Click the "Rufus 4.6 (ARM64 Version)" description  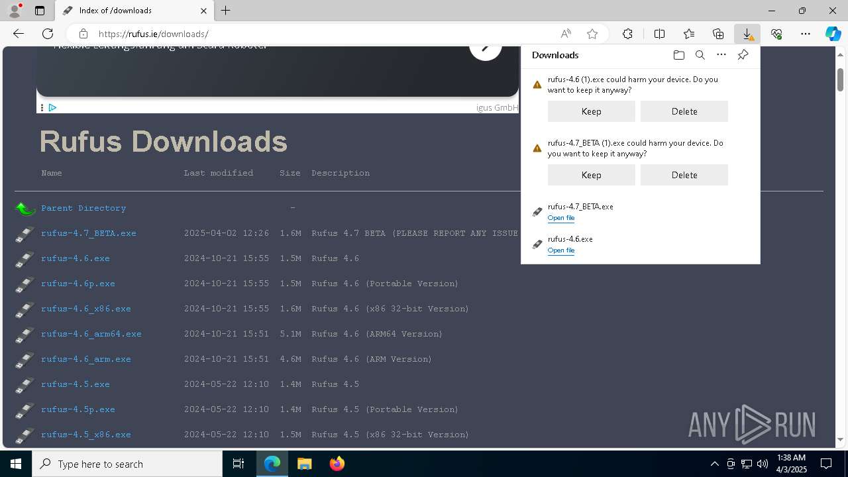click(x=377, y=334)
